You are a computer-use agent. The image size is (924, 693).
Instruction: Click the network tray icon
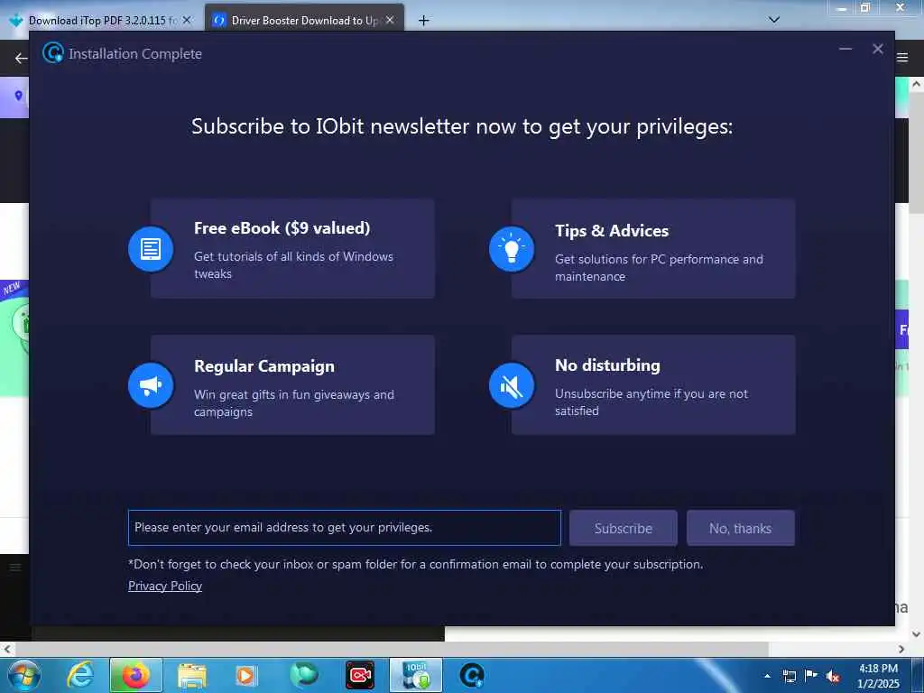tap(789, 676)
